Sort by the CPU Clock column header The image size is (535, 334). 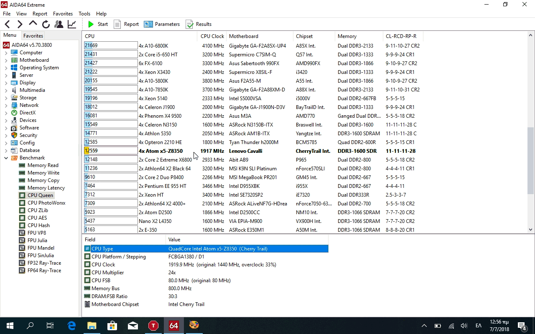click(212, 36)
